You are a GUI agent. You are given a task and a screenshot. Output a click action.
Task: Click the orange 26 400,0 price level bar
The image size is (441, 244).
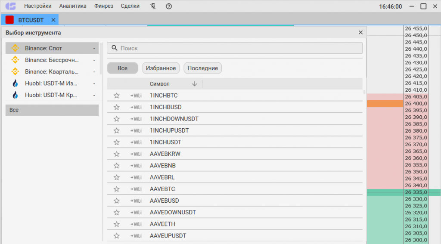tap(385, 104)
